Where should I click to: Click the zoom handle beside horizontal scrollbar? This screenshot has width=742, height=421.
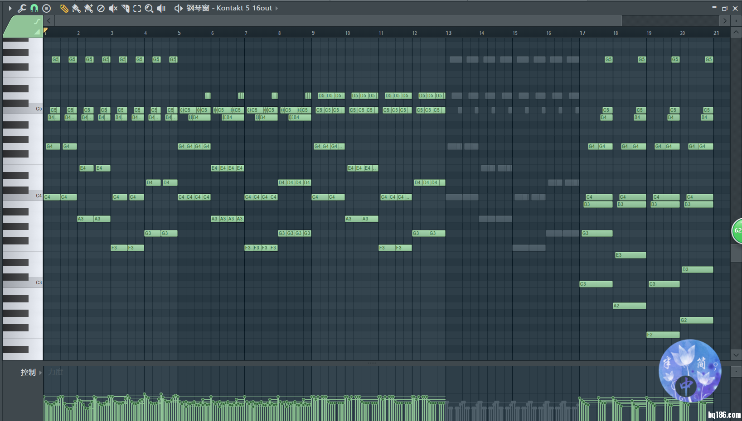click(736, 21)
